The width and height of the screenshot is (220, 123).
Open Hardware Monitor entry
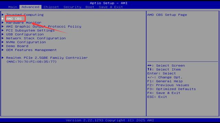(x=24, y=23)
